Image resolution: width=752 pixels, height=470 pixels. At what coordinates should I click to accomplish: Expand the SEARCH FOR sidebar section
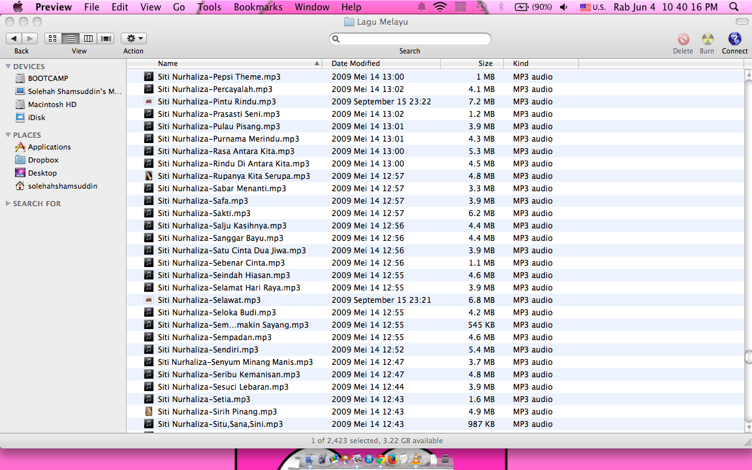pyautogui.click(x=8, y=204)
